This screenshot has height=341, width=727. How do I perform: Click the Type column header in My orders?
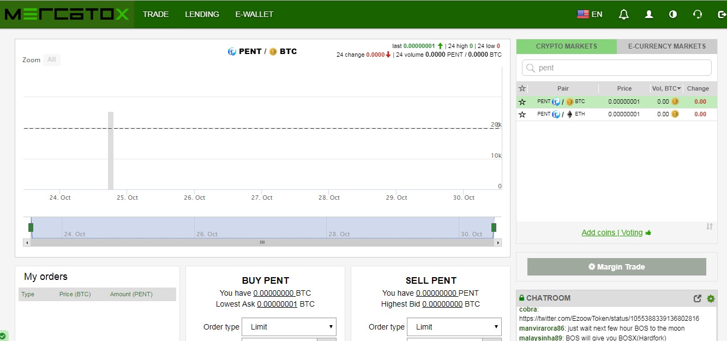28,294
